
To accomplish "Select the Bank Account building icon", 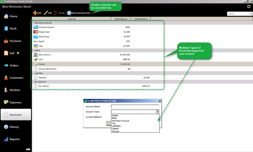I will 36,55.
